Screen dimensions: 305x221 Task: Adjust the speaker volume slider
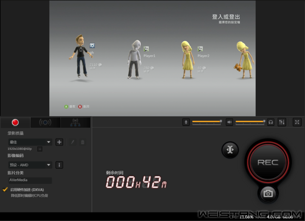click(x=250, y=122)
